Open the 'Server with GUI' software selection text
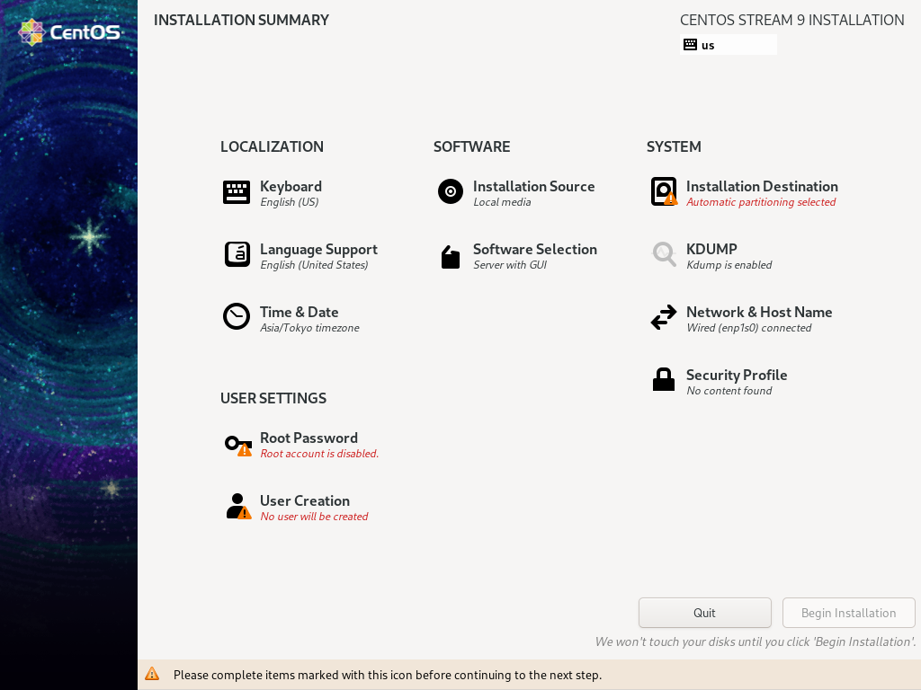This screenshot has height=690, width=921. [x=510, y=265]
